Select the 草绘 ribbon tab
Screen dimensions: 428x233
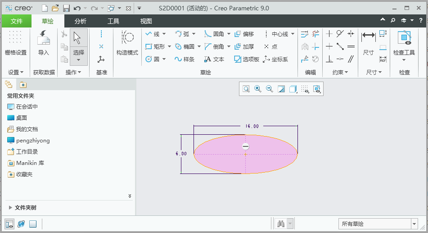[48, 21]
